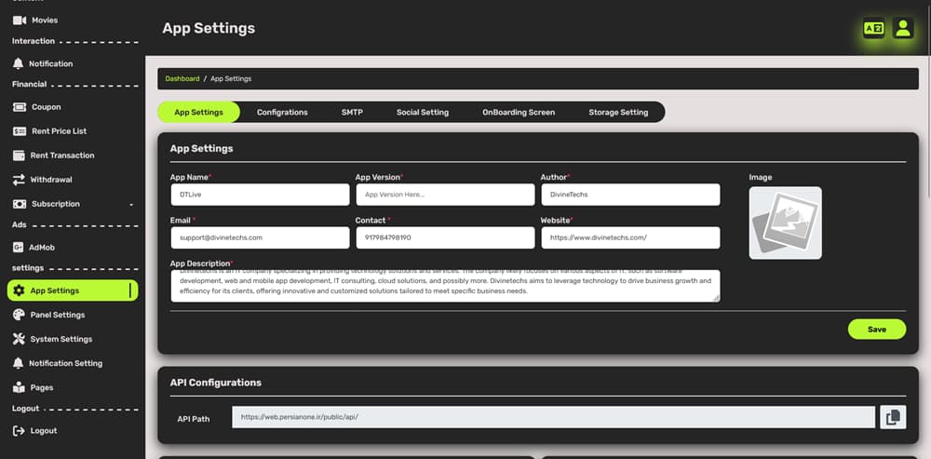Click the Website URL input field
The image size is (931, 459).
click(x=630, y=237)
